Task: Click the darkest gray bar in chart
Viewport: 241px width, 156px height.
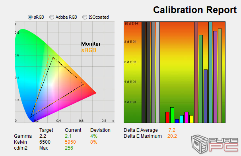Action: coord(144,72)
